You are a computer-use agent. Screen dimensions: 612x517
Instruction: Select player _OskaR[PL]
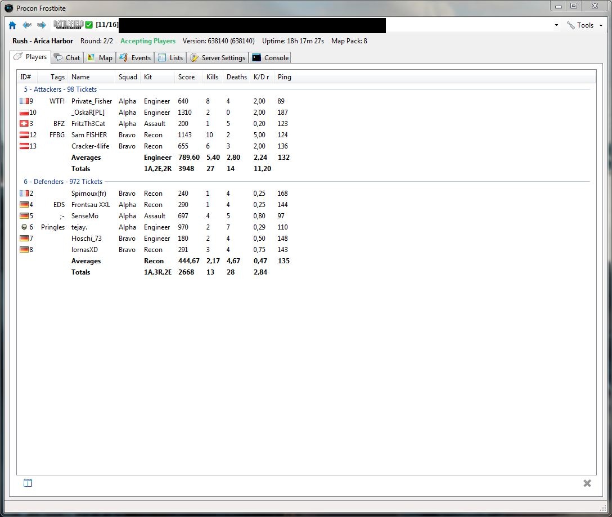click(88, 113)
